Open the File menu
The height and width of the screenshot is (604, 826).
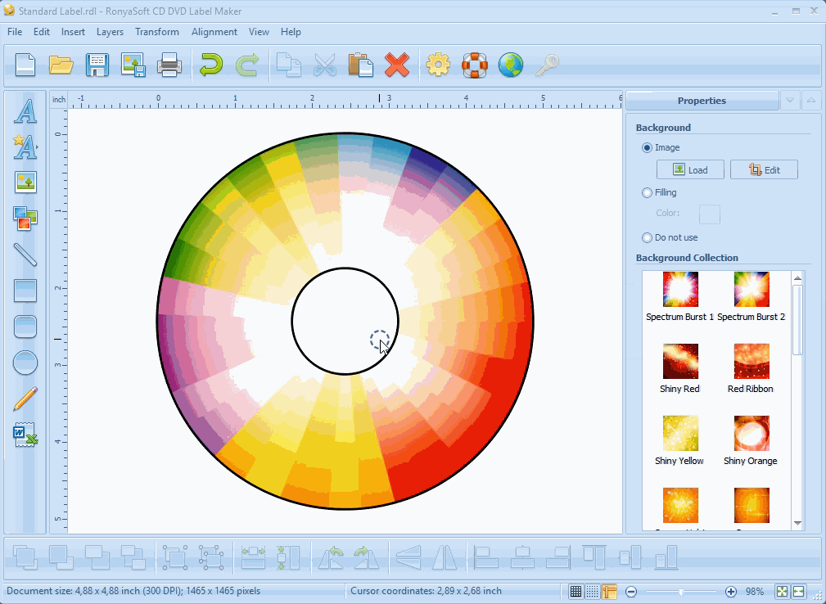point(15,32)
